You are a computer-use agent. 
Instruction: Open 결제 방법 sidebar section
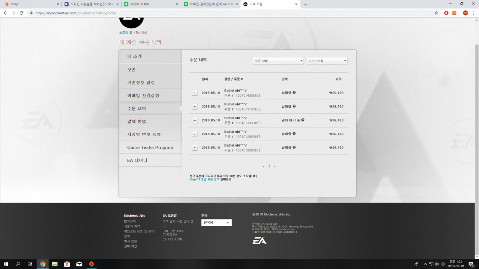[150, 121]
